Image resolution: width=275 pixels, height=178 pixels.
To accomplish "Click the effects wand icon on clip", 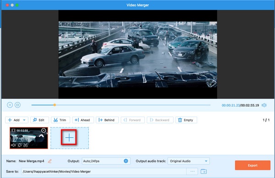I will (x=19, y=145).
